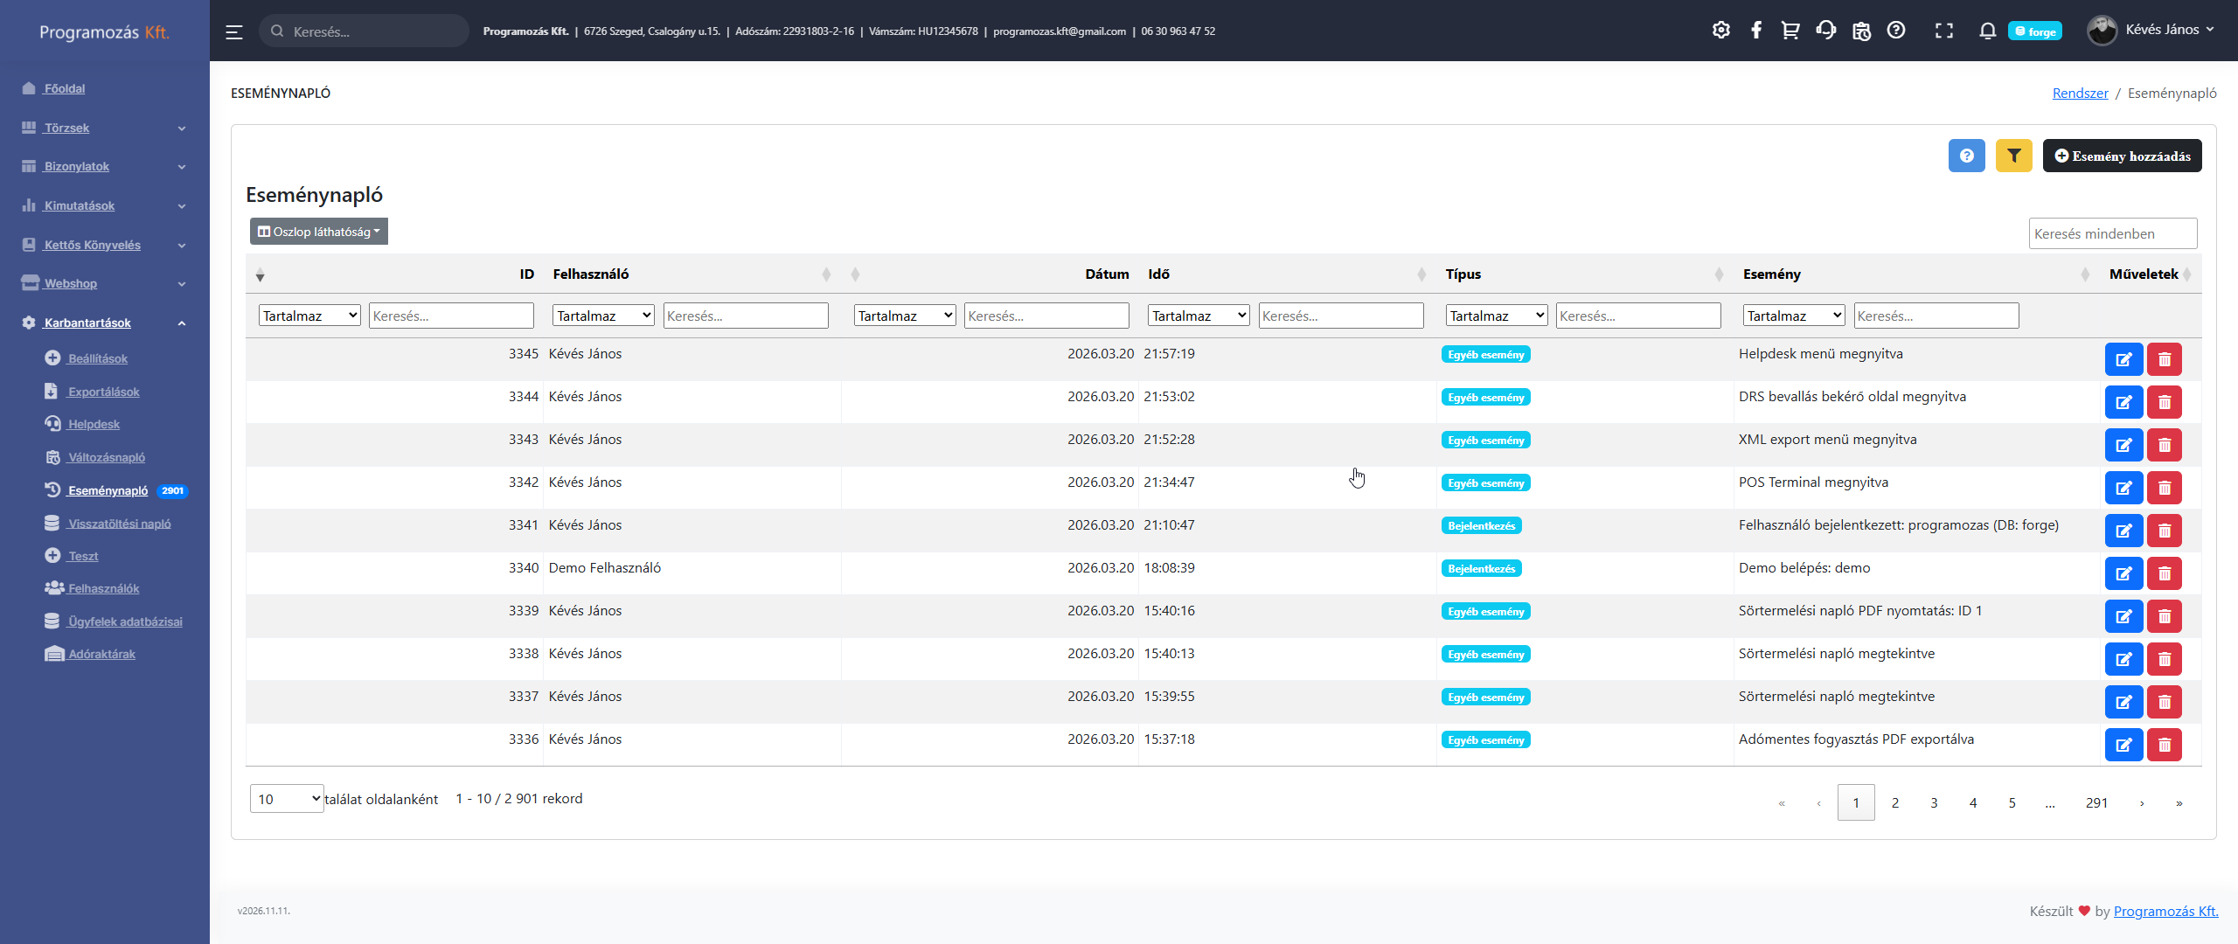2238x944 pixels.
Task: Click the Keresés mindenben search field
Action: coord(2111,233)
